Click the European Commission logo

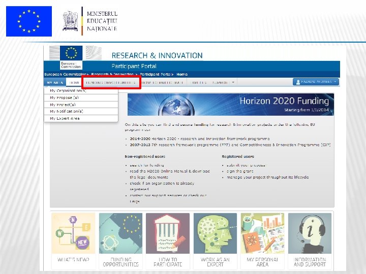71,57
